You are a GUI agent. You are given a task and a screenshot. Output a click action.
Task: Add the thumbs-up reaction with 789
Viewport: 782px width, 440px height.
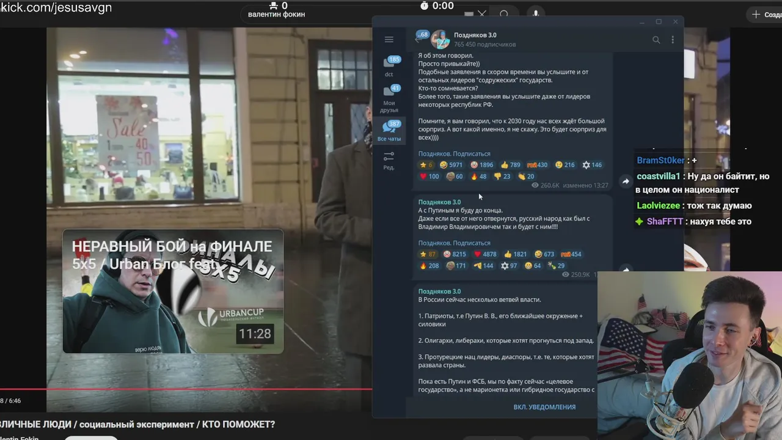coord(511,165)
